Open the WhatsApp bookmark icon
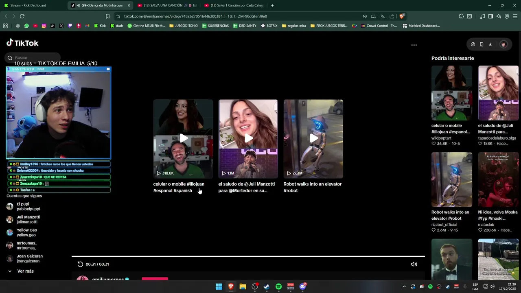Image resolution: width=521 pixels, height=293 pixels. pyautogui.click(x=26, y=26)
